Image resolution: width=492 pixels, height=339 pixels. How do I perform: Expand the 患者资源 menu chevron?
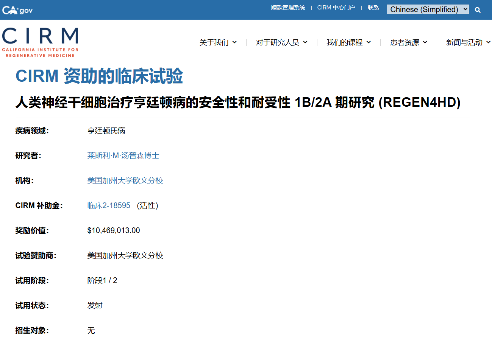[425, 42]
